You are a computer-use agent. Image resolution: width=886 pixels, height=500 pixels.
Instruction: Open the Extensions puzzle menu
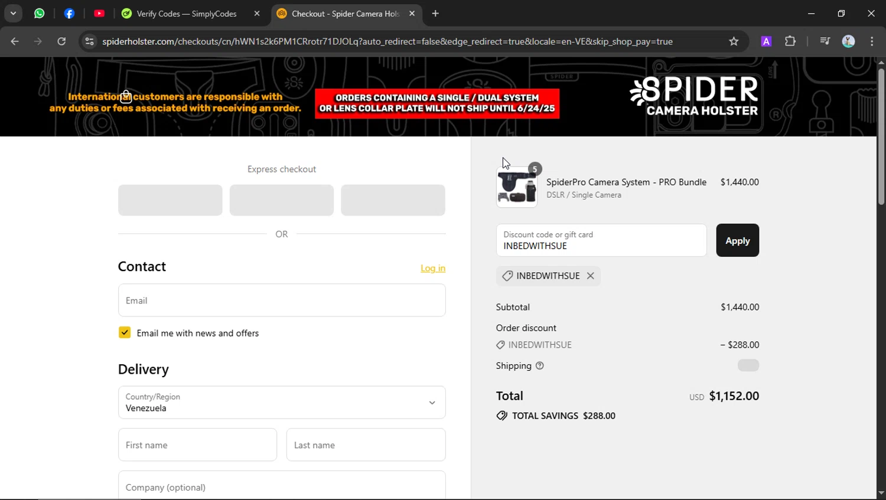[x=790, y=41]
